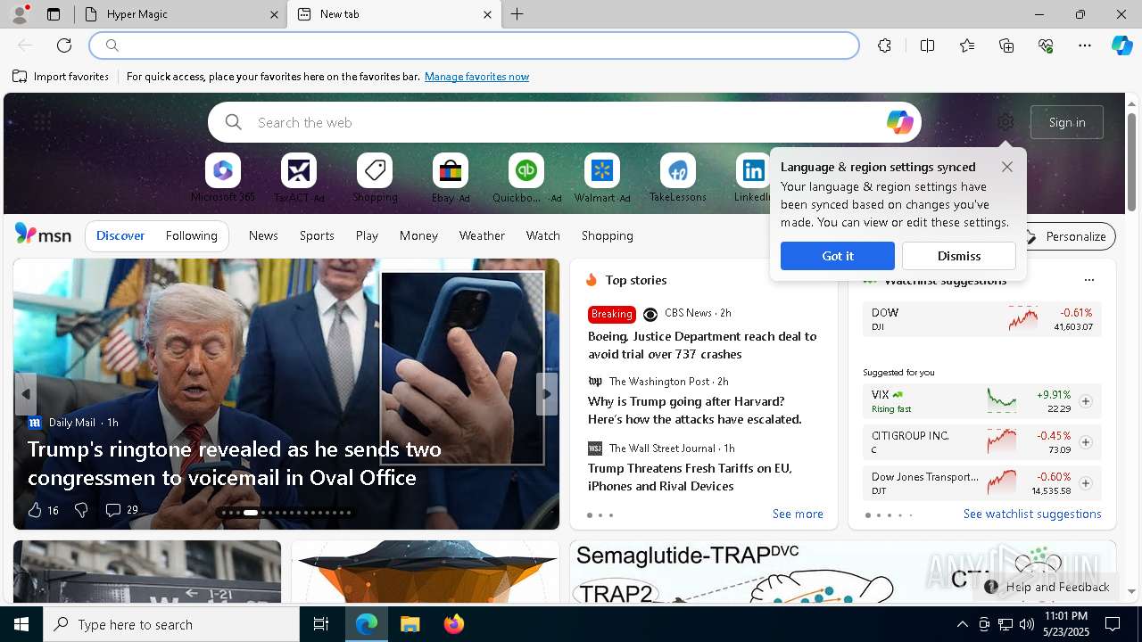Open the Microsoft 365 shortcut
This screenshot has height=642, width=1142.
click(x=223, y=178)
